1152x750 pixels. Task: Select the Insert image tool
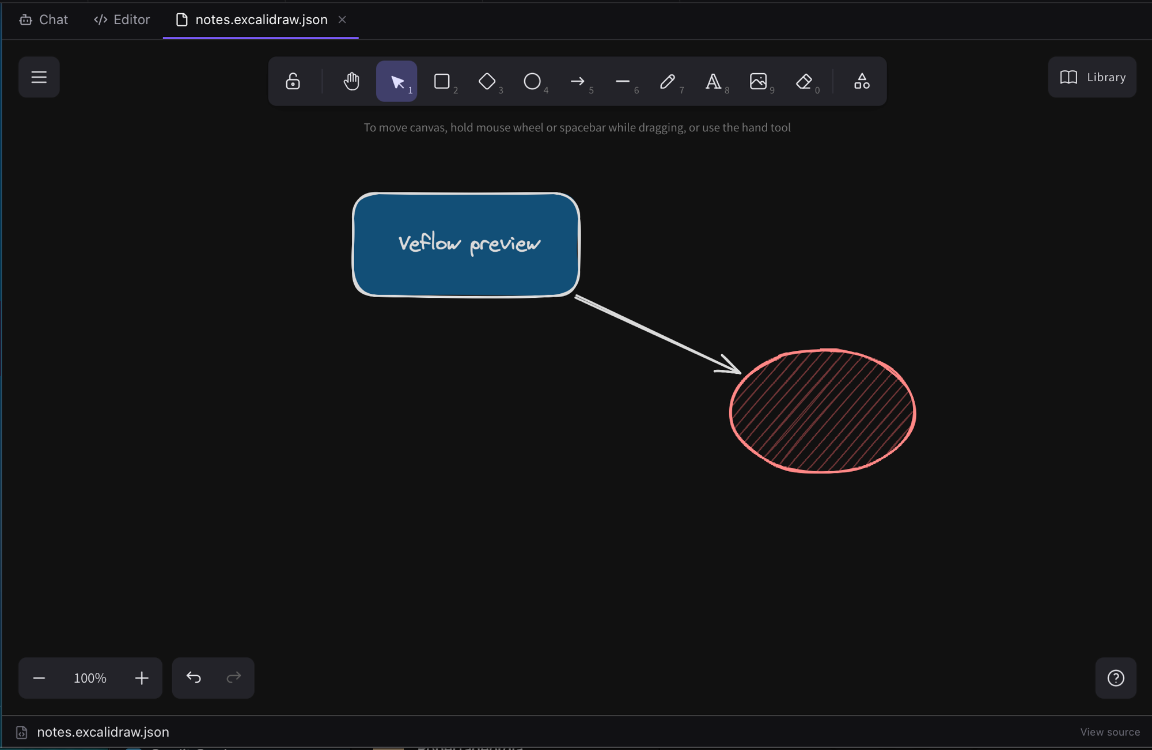coord(759,81)
